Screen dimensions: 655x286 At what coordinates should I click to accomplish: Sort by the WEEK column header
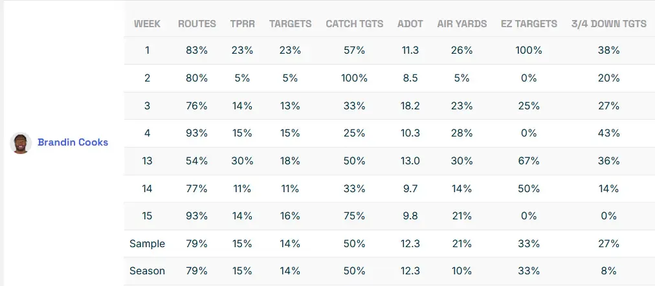point(147,24)
